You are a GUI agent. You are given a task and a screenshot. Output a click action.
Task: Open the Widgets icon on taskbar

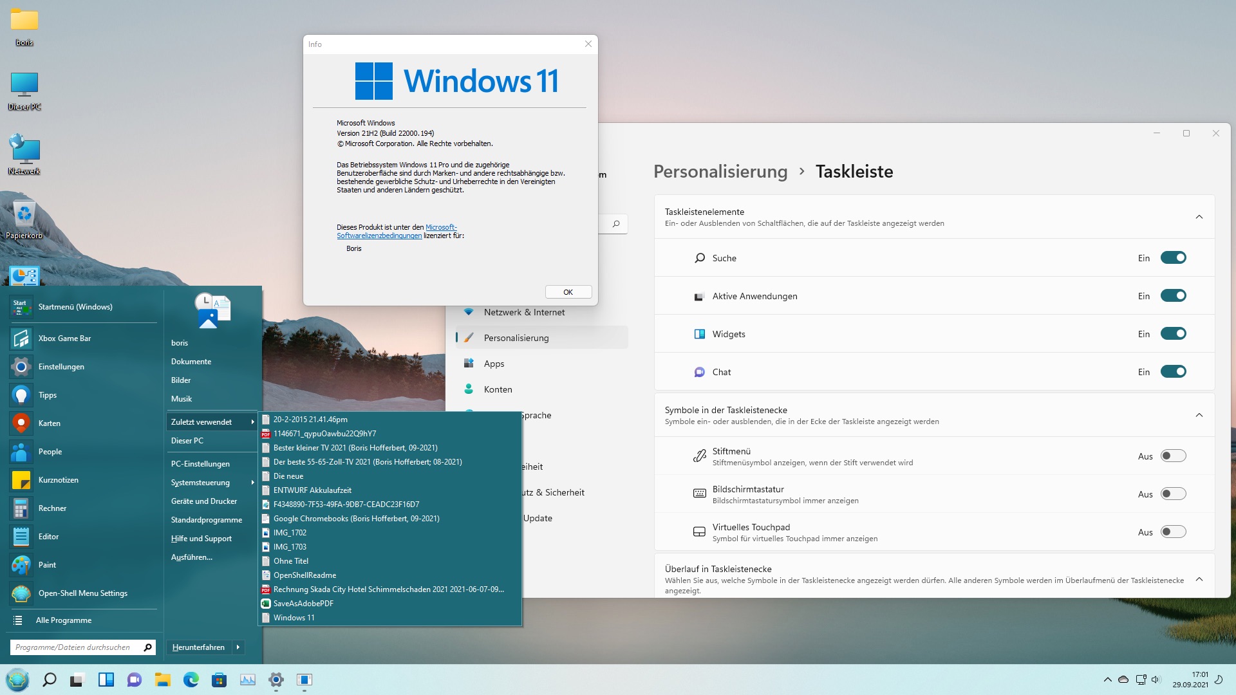coord(106,680)
